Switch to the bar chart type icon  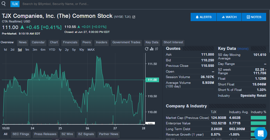point(152,49)
